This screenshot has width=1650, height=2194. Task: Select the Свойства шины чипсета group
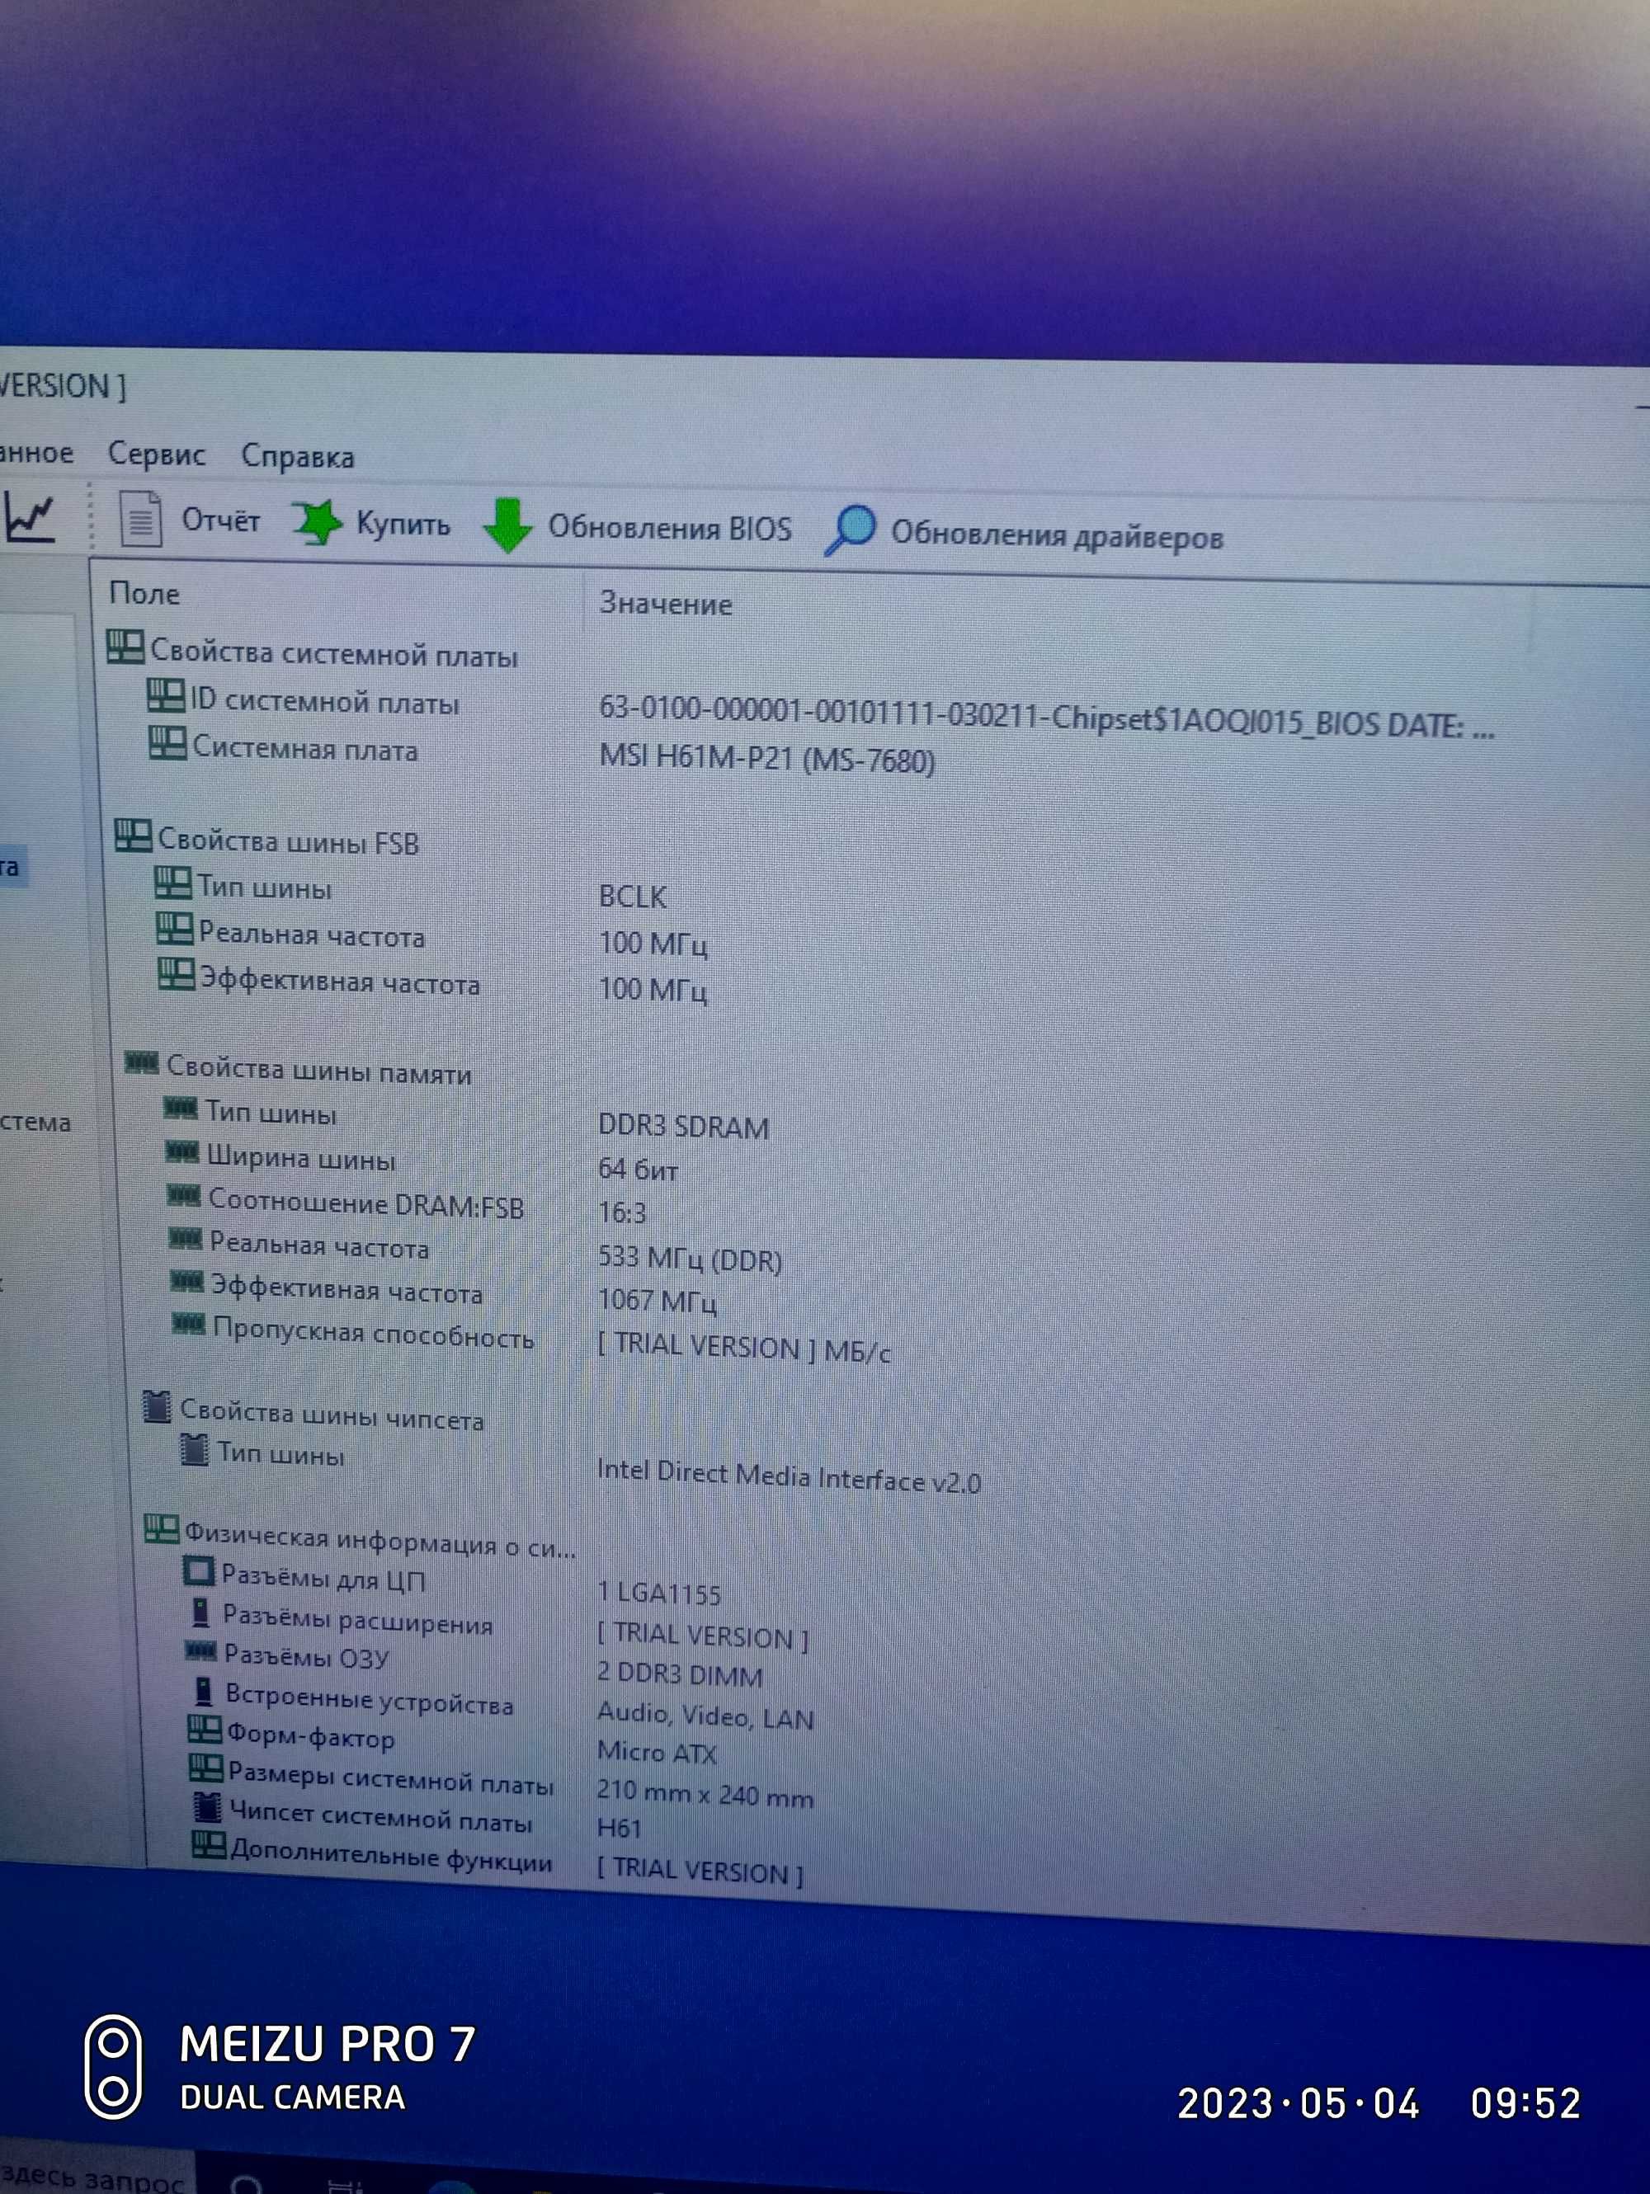[x=332, y=1415]
